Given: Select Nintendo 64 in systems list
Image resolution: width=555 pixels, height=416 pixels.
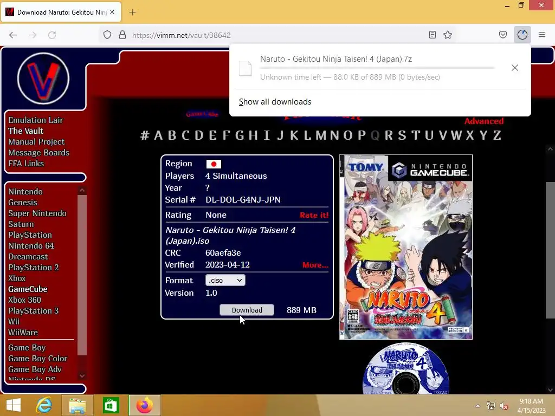Looking at the screenshot, I should [x=31, y=246].
